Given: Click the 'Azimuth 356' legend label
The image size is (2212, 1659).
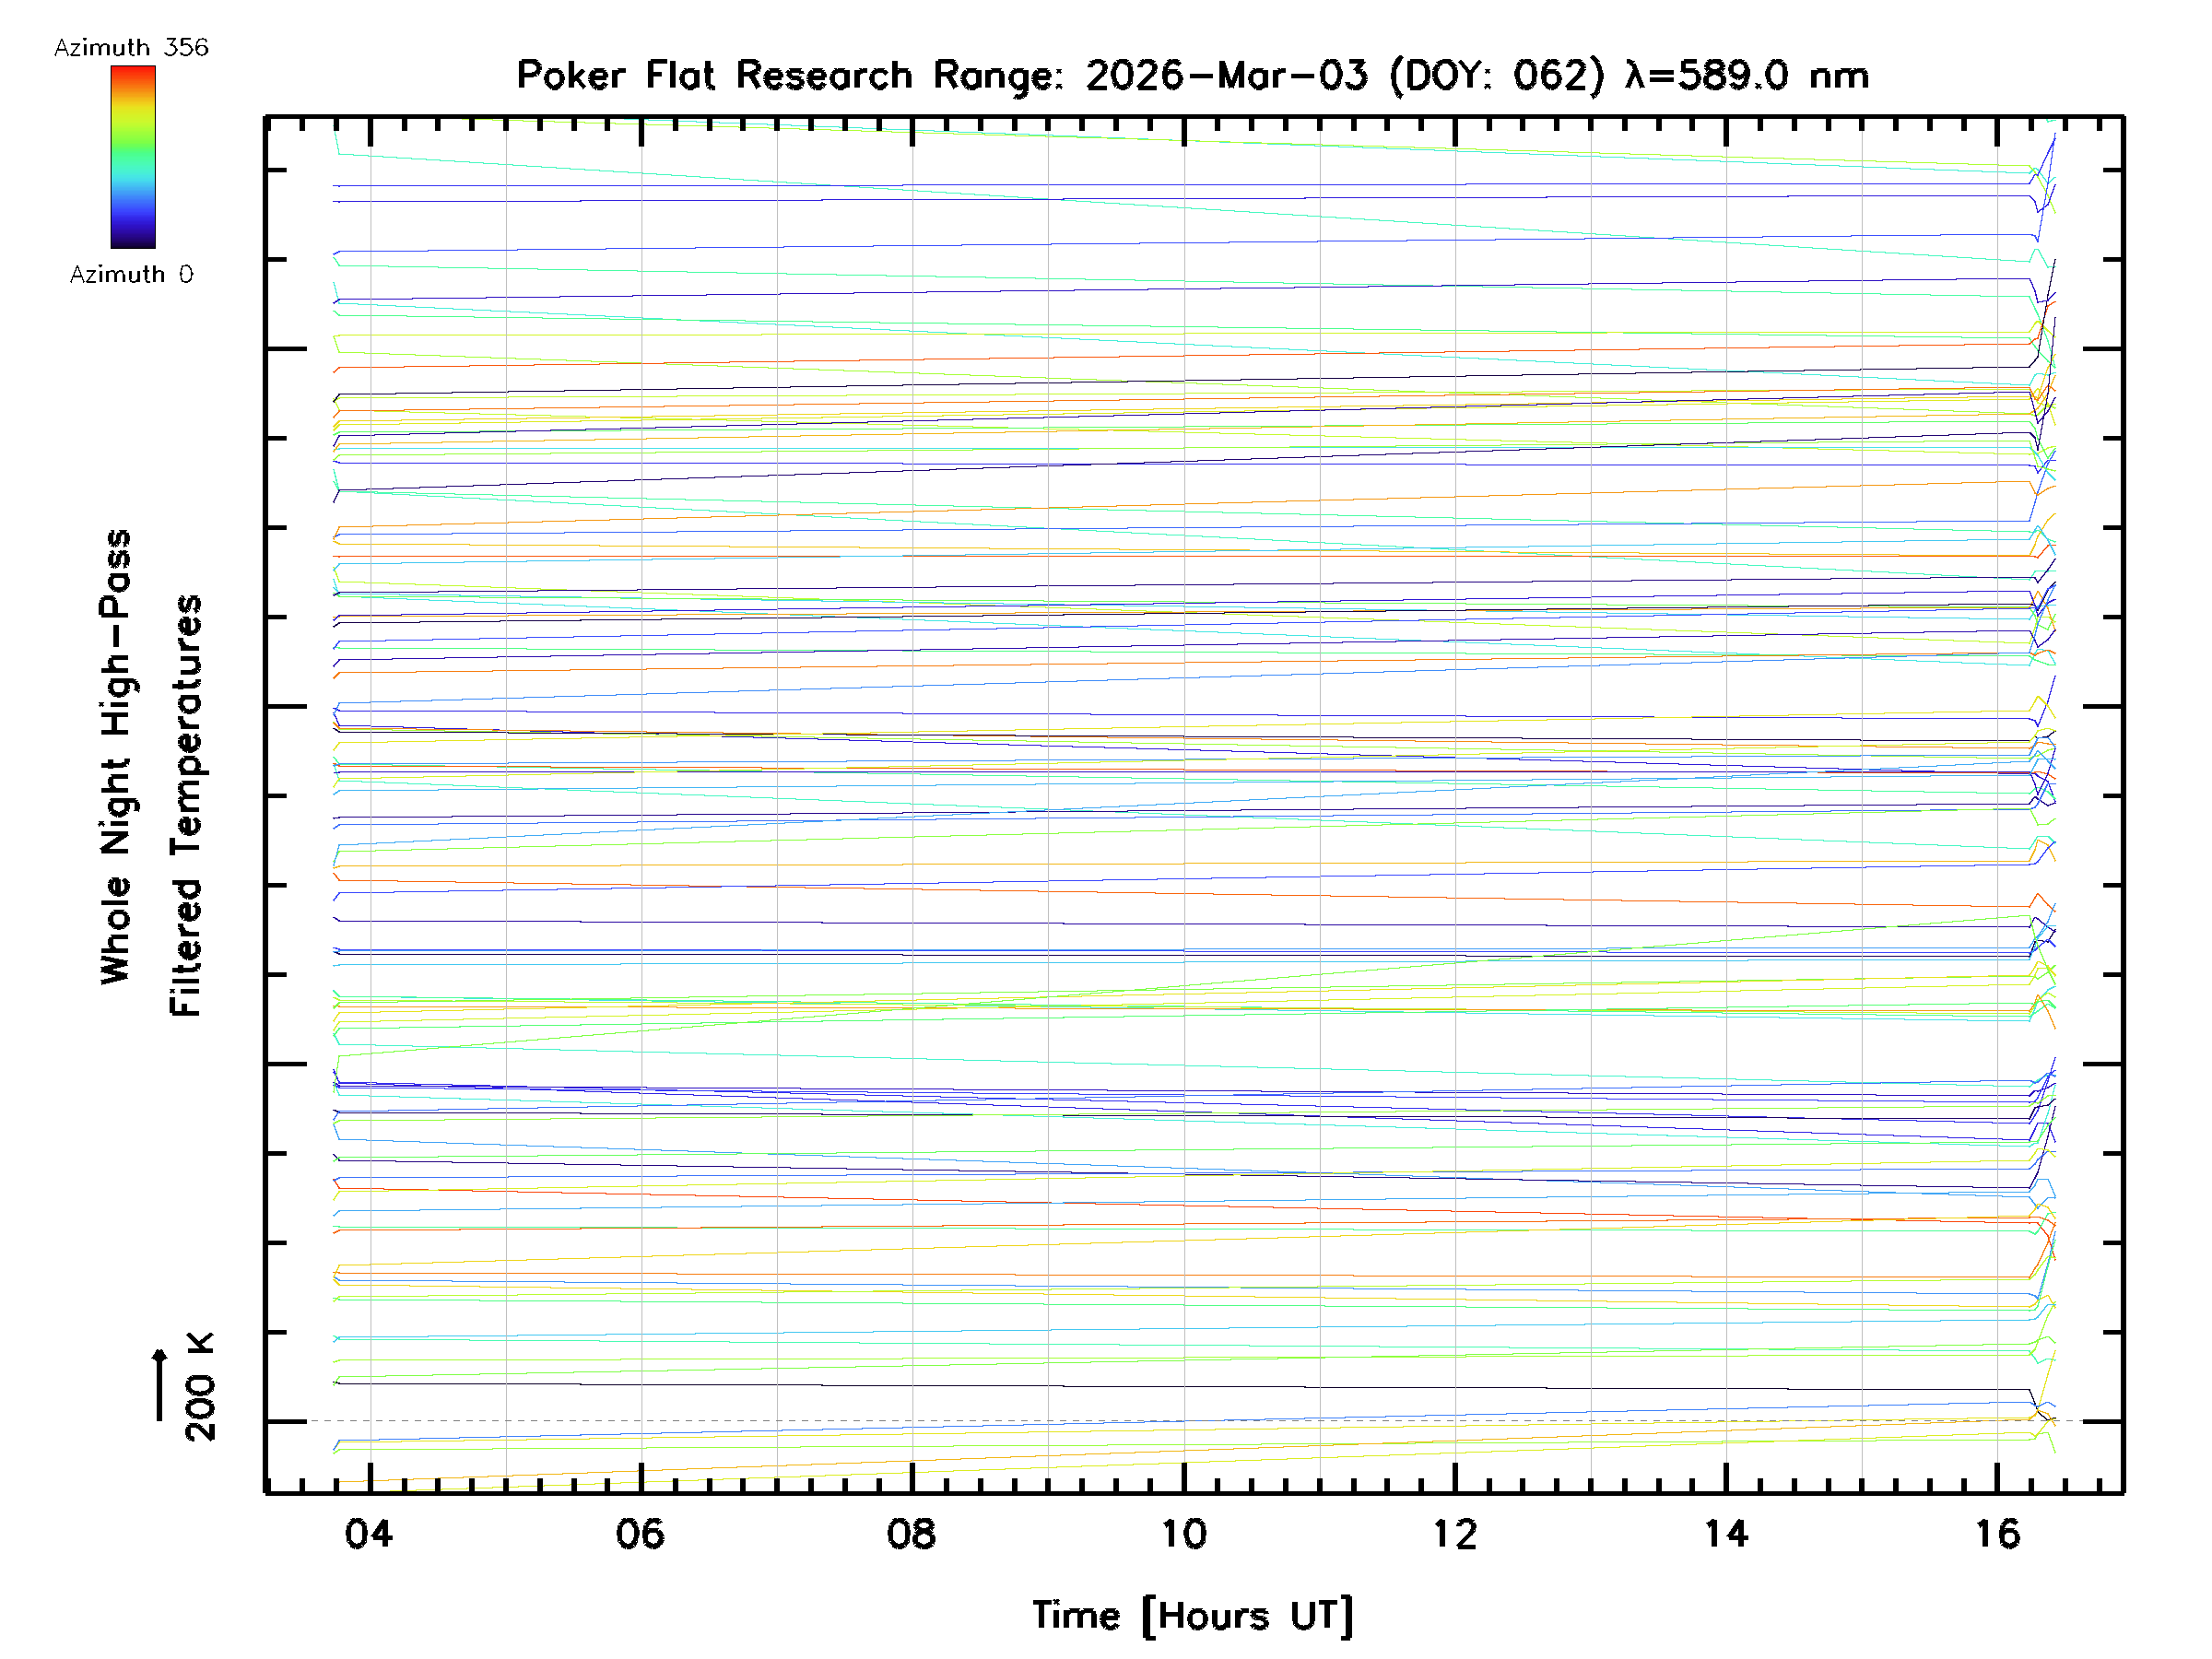Looking at the screenshot, I should point(131,48).
